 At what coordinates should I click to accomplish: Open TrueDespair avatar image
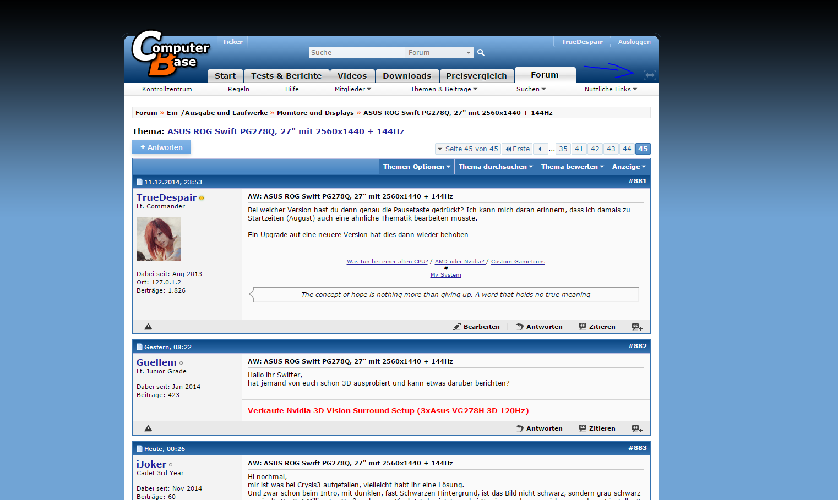(159, 239)
